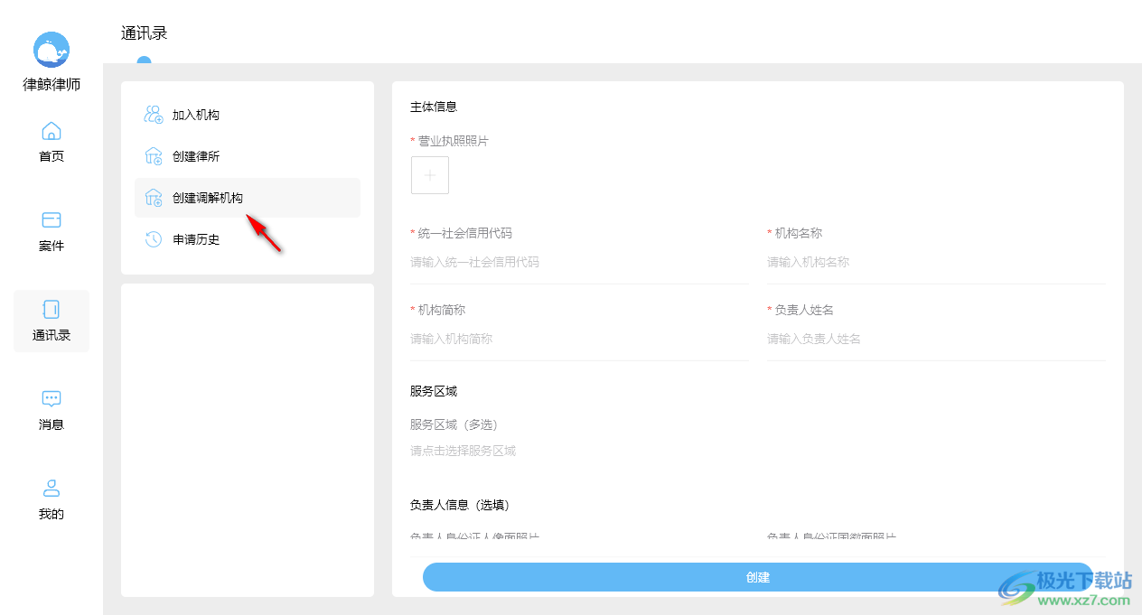This screenshot has height=615, width=1142.
Task: Open the 案件 cases icon
Action: point(51,220)
